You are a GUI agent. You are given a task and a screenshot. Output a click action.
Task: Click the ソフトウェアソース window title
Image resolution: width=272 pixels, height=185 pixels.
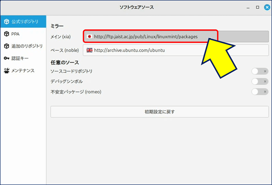point(137,7)
